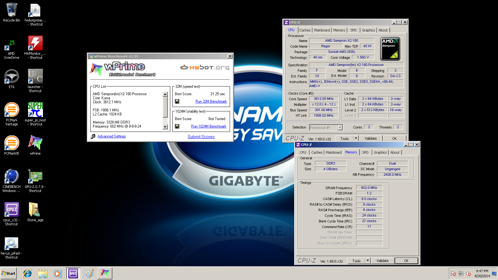The width and height of the screenshot is (498, 280).
Task: Click CPU List scrollbar down arrow
Action: pos(165,127)
